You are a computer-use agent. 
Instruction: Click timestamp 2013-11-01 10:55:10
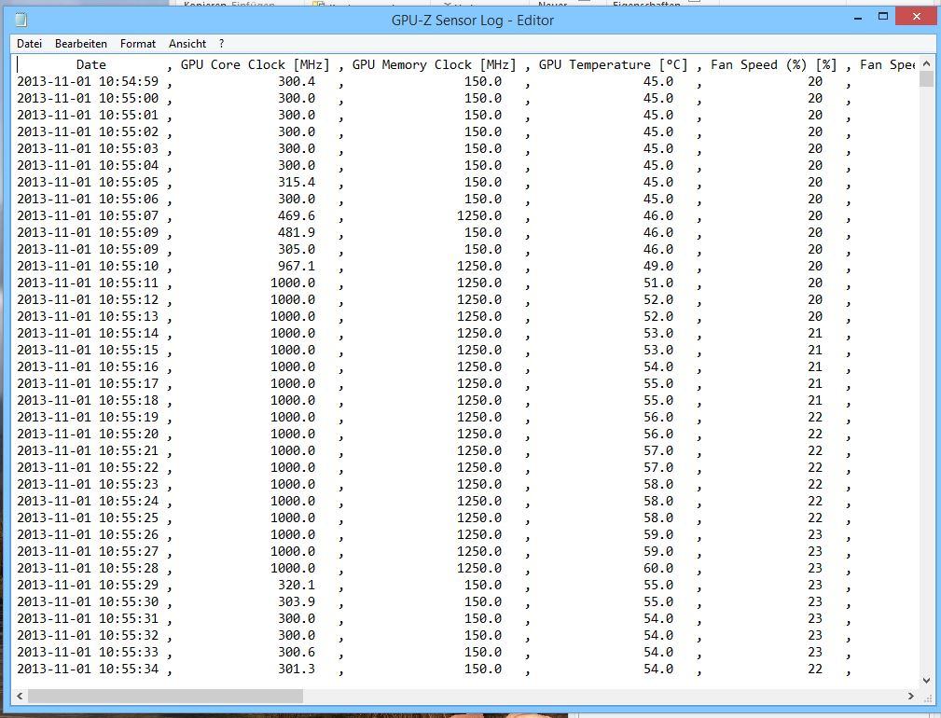coord(88,267)
